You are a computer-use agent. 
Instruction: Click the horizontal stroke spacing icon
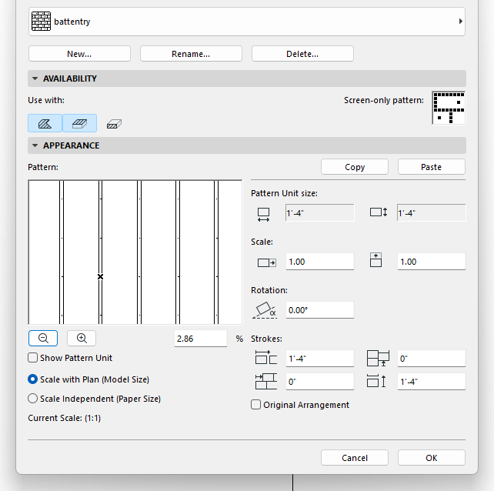pos(266,357)
